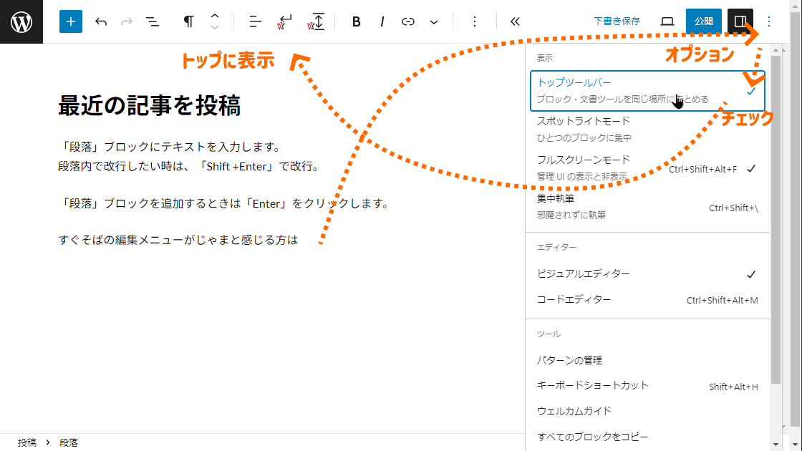
Task: Click the text align icon
Action: click(256, 21)
